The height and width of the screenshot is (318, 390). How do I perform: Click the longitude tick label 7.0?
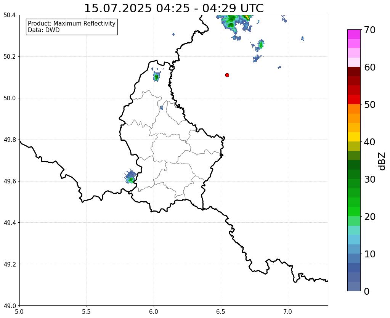coord(288,312)
